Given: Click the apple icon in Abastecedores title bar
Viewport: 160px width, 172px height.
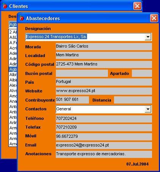Looking at the screenshot, I should pyautogui.click(x=22, y=18).
